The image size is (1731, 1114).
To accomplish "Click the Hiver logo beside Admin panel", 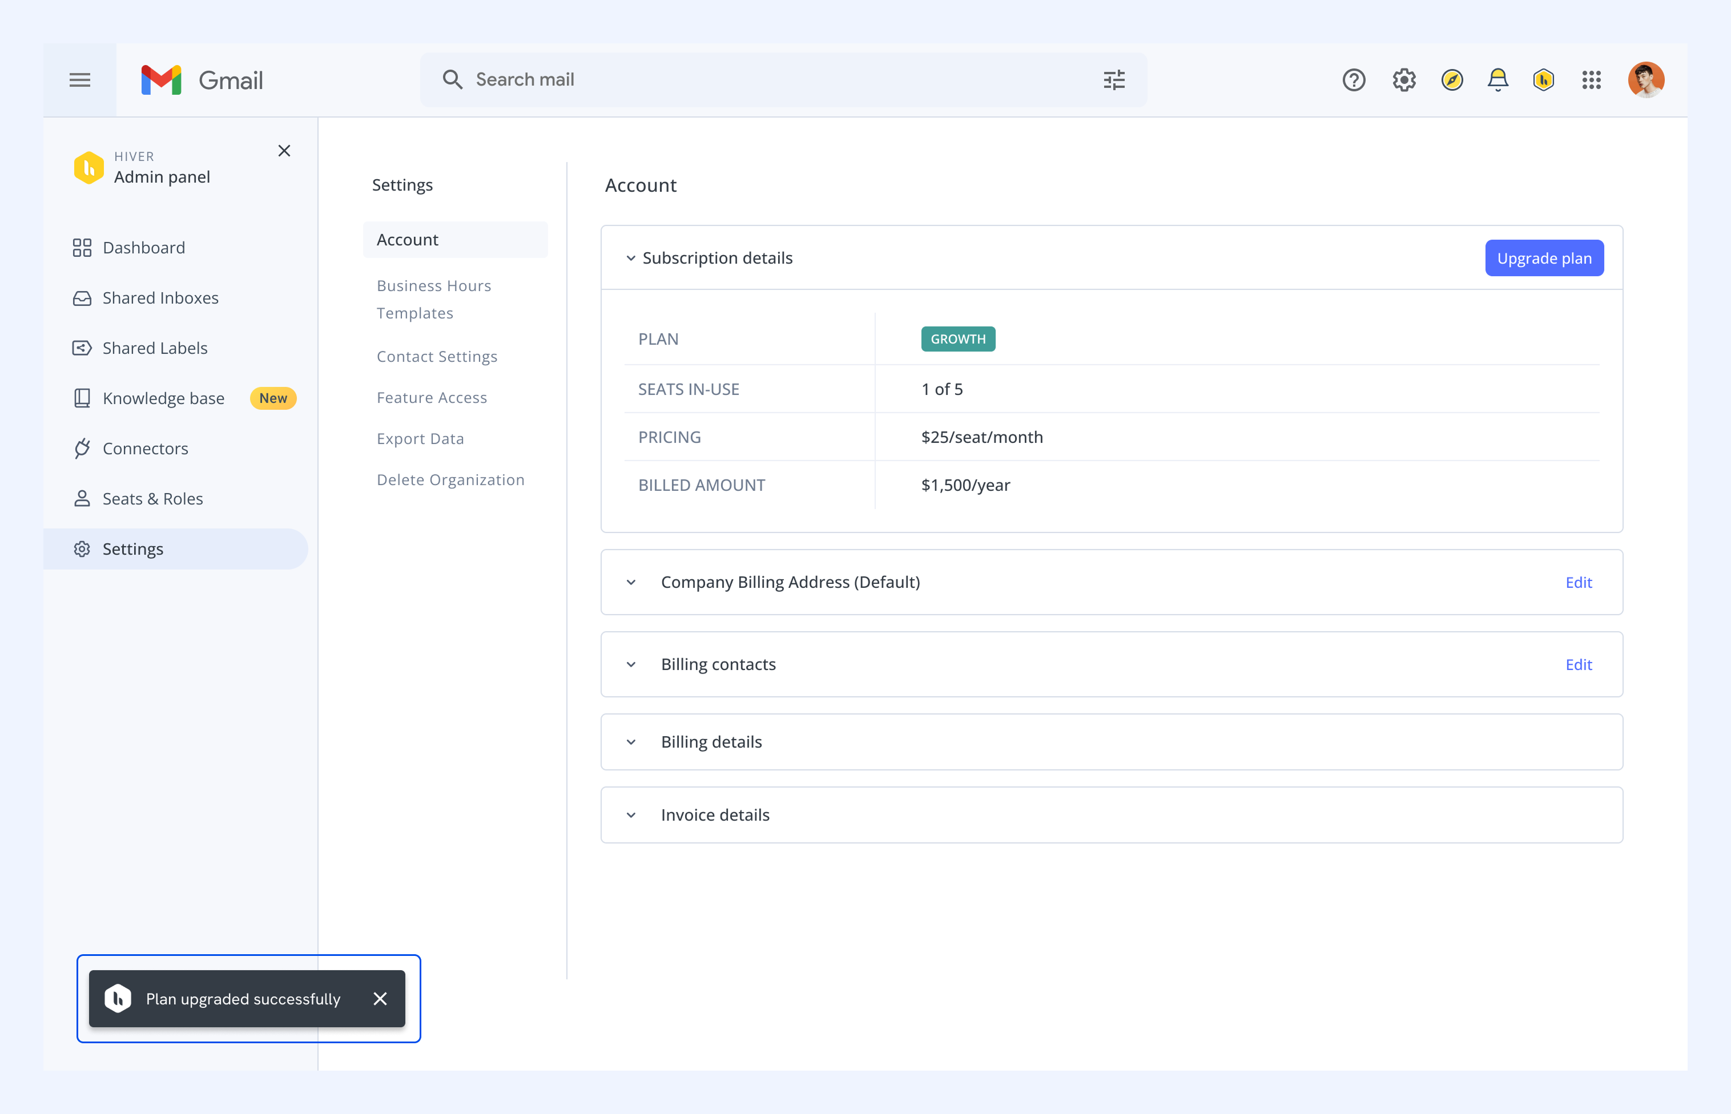I will [x=89, y=167].
